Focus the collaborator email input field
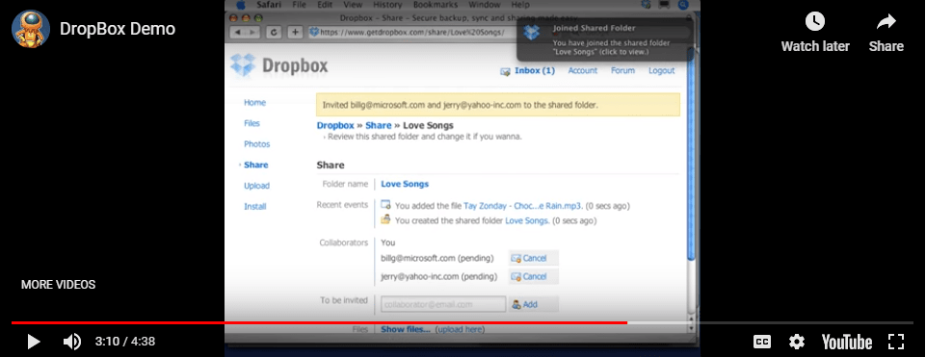Image resolution: width=926 pixels, height=357 pixels. coord(443,304)
